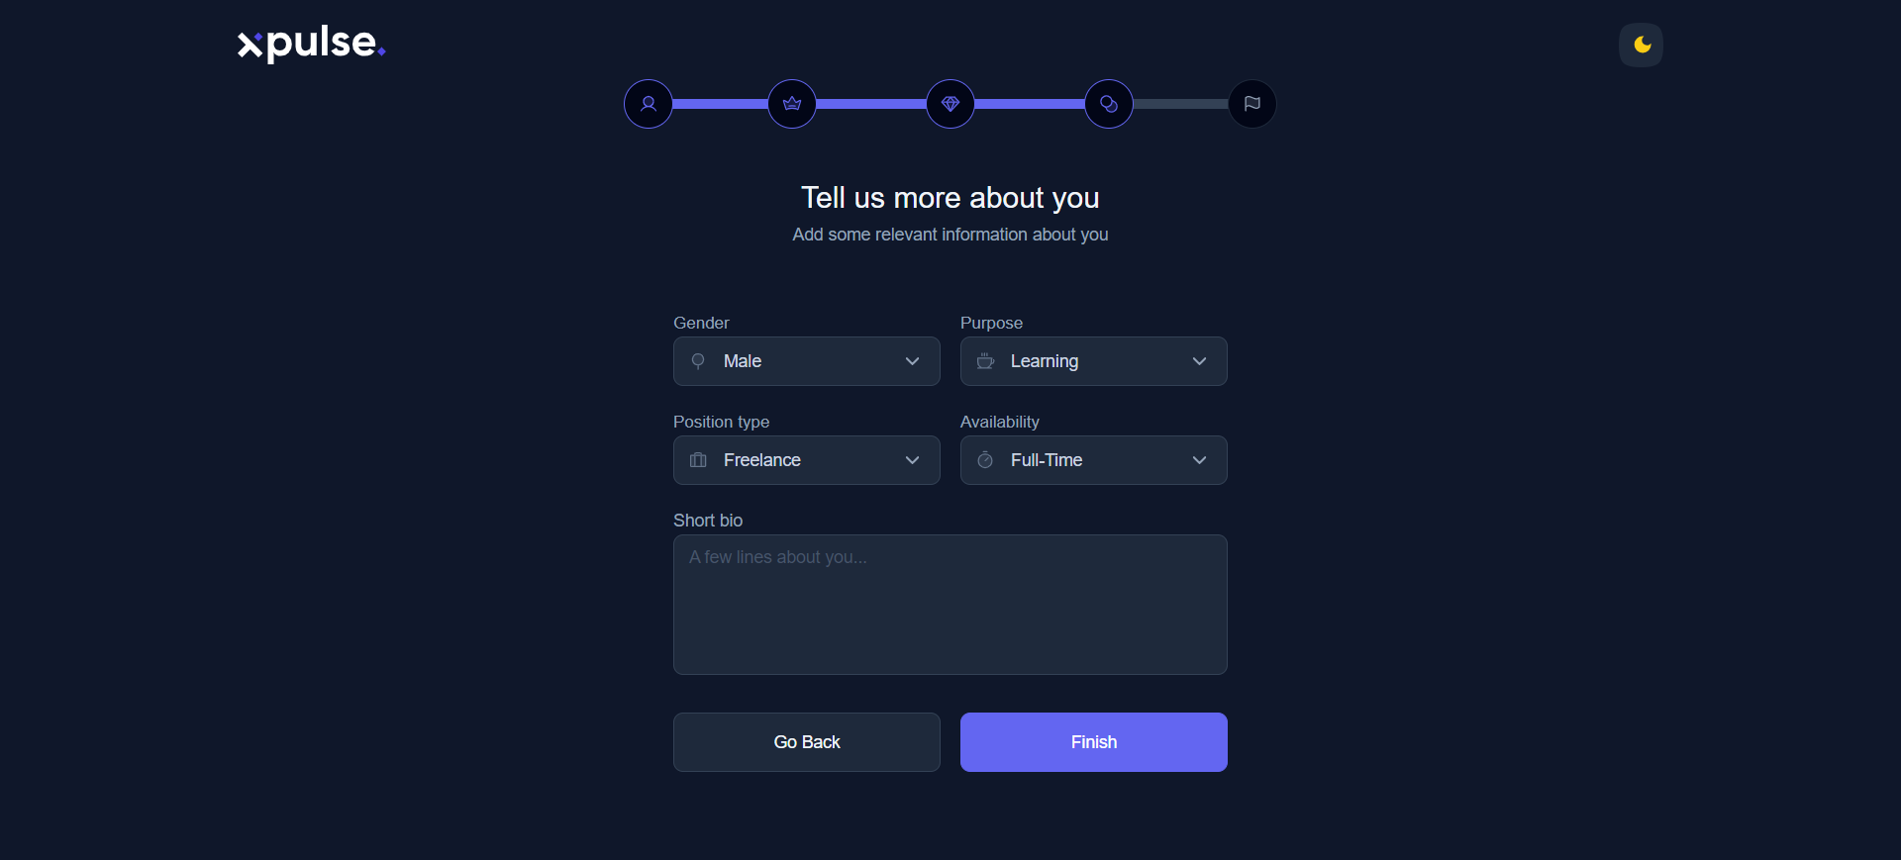Expand the Availability dropdown showing Full-Time

click(x=1093, y=460)
